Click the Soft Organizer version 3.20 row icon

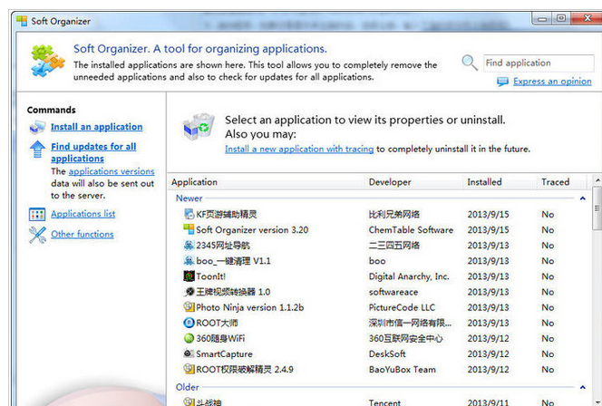(189, 229)
